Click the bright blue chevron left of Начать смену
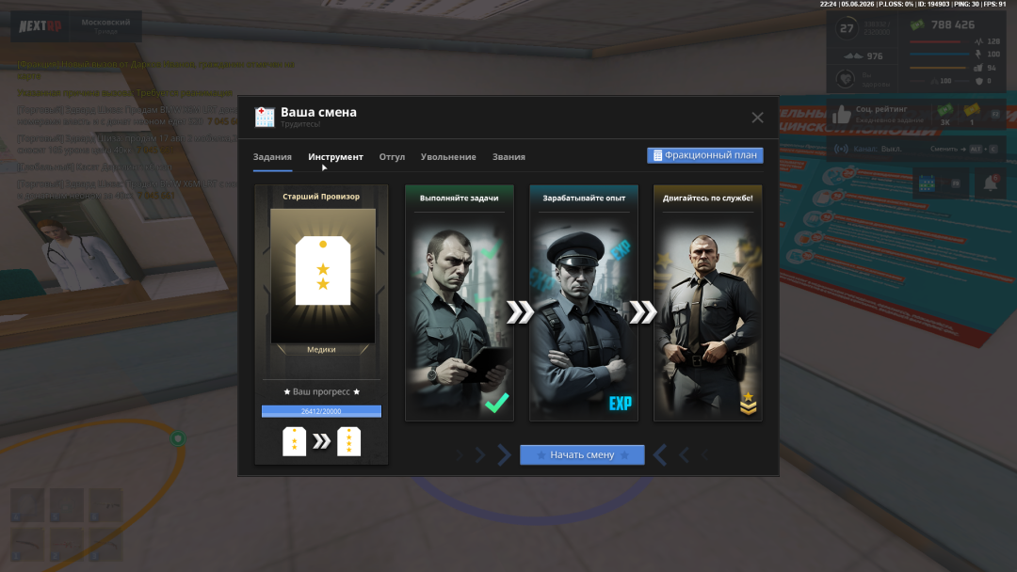 [x=504, y=454]
